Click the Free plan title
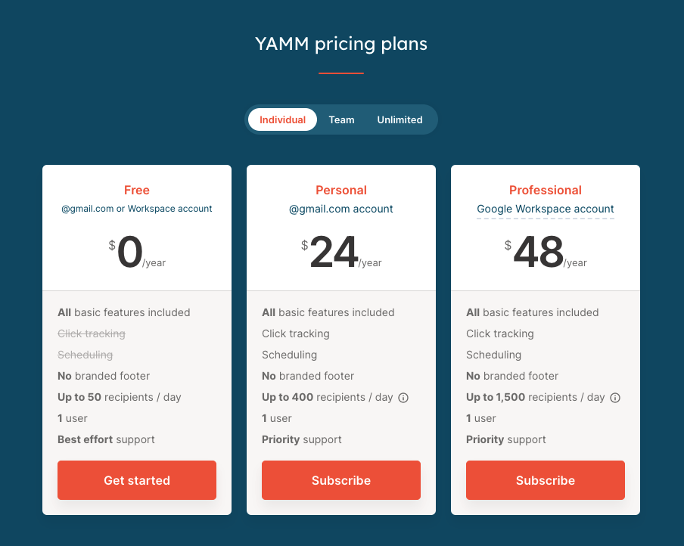Image resolution: width=684 pixels, height=546 pixels. pyautogui.click(x=137, y=191)
